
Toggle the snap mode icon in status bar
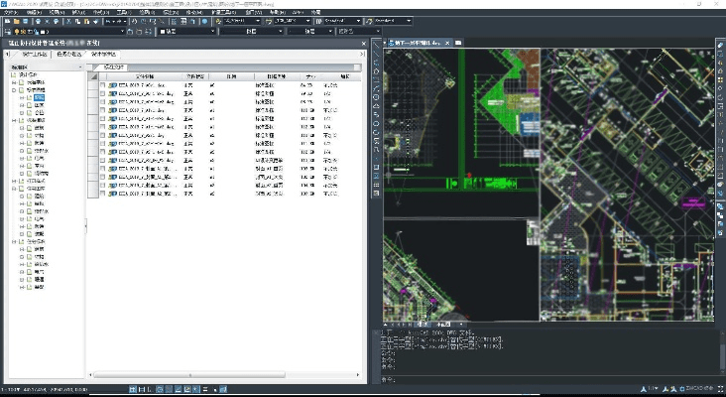point(135,389)
